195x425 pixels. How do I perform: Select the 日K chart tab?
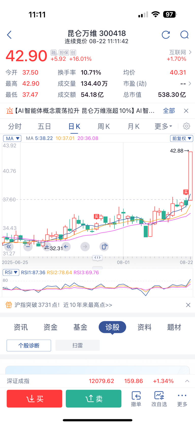[74, 126]
